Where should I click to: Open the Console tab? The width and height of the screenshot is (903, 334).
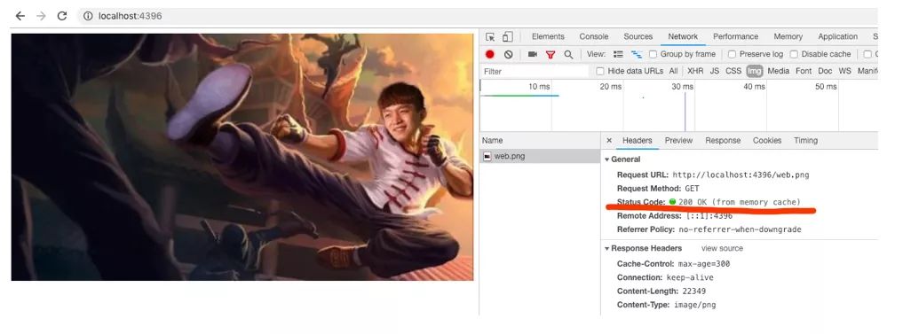[x=594, y=36]
